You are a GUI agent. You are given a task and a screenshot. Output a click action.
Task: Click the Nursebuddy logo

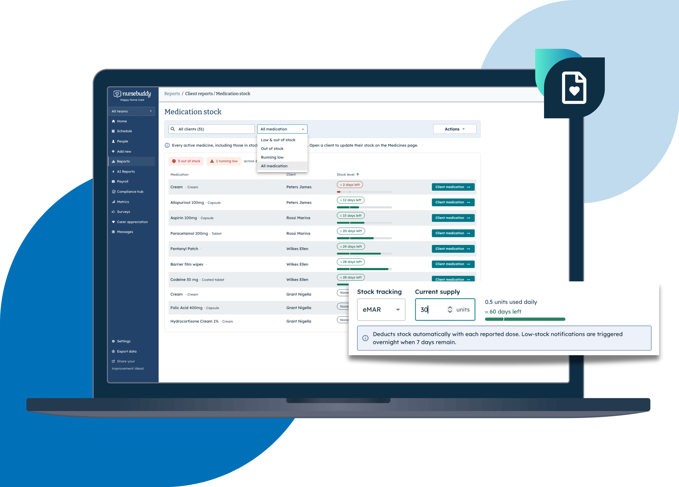point(132,94)
